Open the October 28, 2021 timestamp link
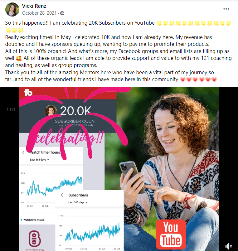 [x=39, y=13]
